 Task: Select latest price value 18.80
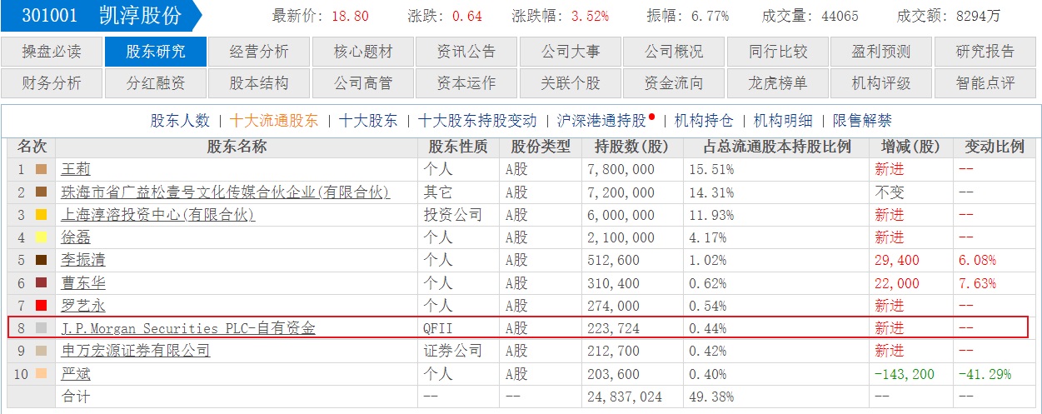(350, 16)
